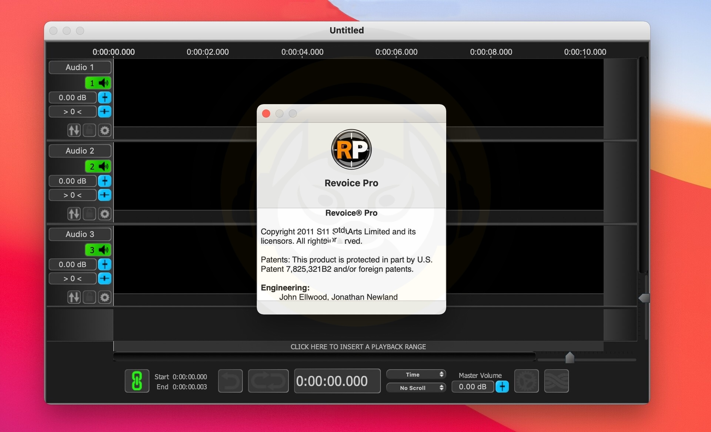The image size is (711, 432).
Task: Toggle the green chain link button
Action: (x=137, y=381)
